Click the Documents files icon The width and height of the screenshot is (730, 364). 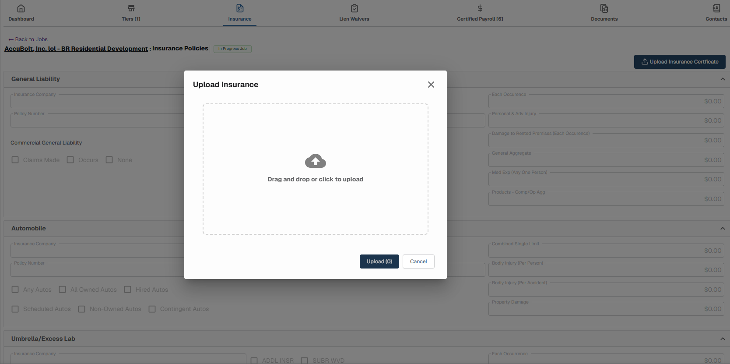click(604, 8)
